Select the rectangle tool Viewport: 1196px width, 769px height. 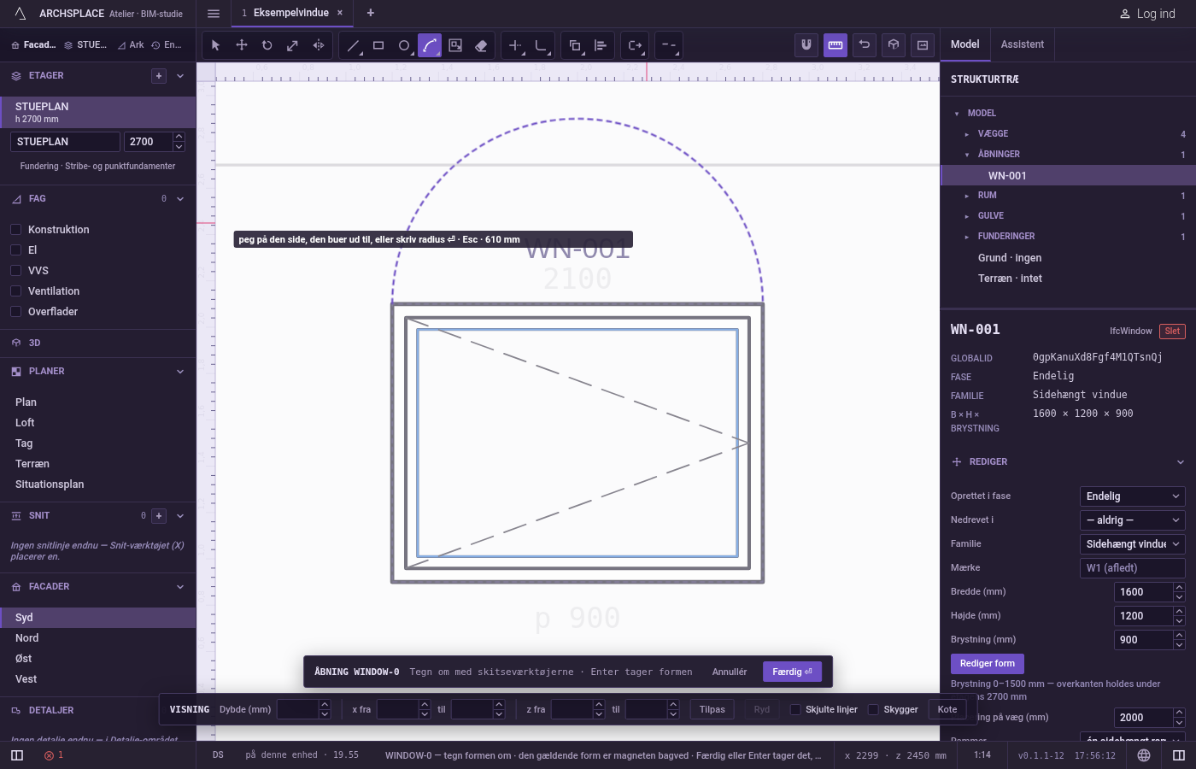tap(378, 45)
